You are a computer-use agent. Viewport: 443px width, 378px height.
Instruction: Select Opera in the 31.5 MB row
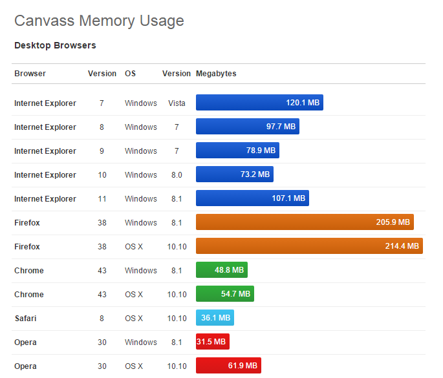25,342
